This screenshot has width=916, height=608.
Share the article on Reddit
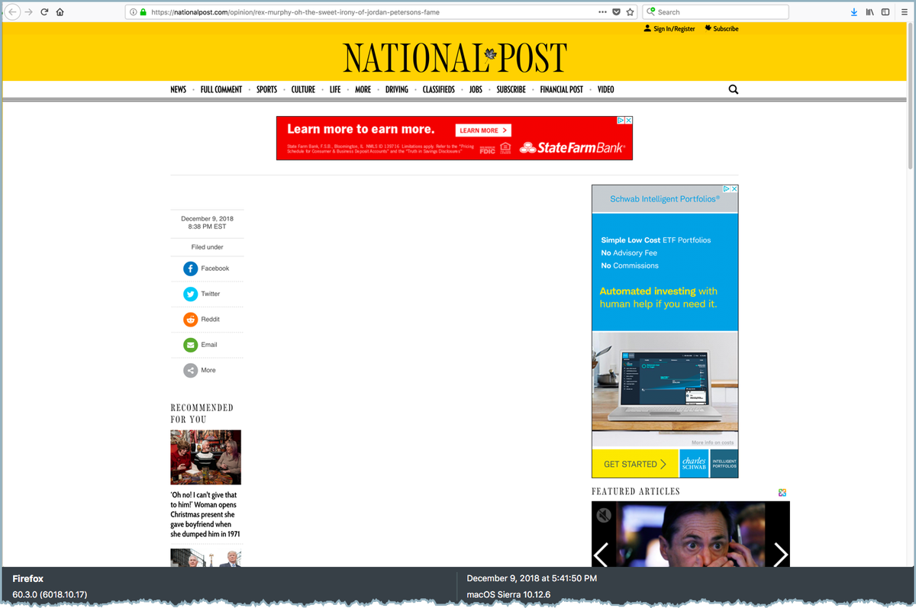(x=202, y=320)
